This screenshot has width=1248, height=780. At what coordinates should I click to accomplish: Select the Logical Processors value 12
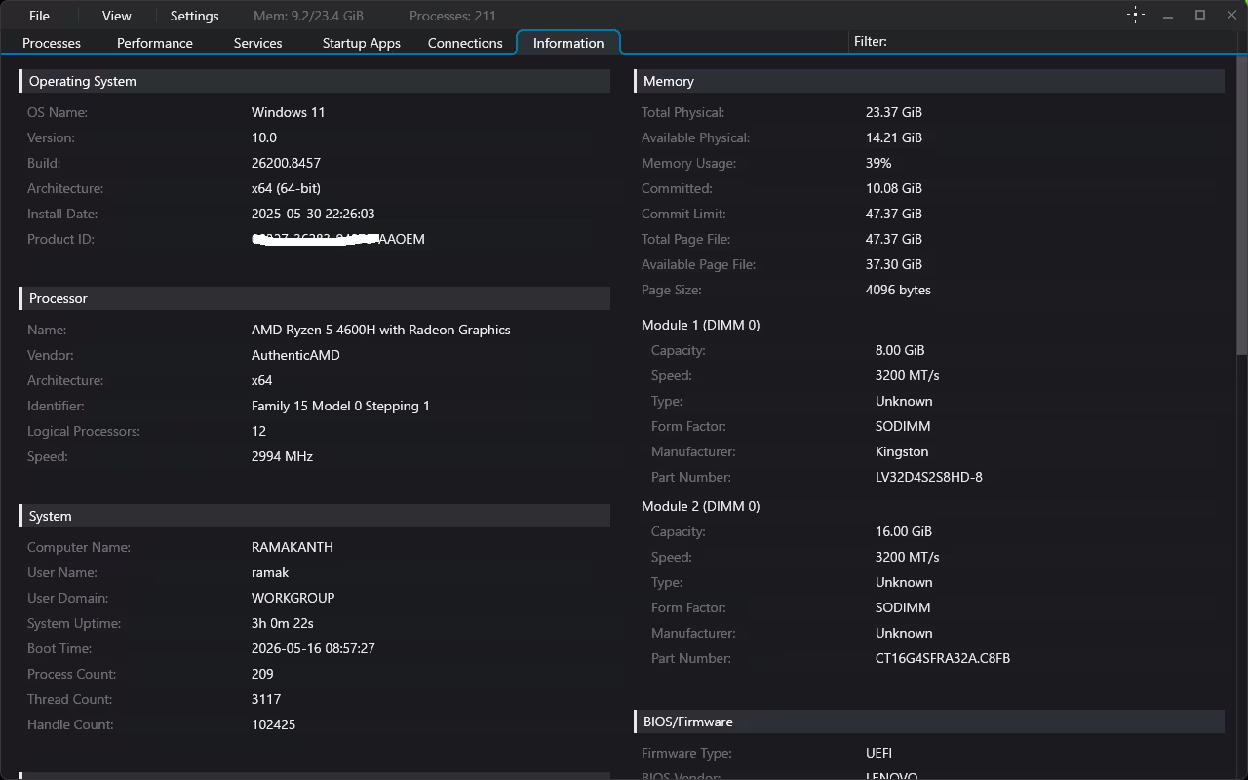tap(258, 431)
